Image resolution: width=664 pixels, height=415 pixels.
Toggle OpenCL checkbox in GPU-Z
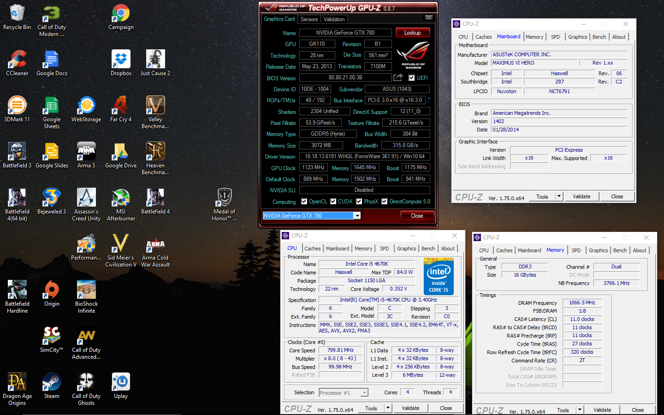(304, 202)
